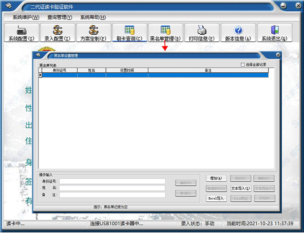Expand the 系统帮助 help menu
304x233 pixels.
pos(93,17)
